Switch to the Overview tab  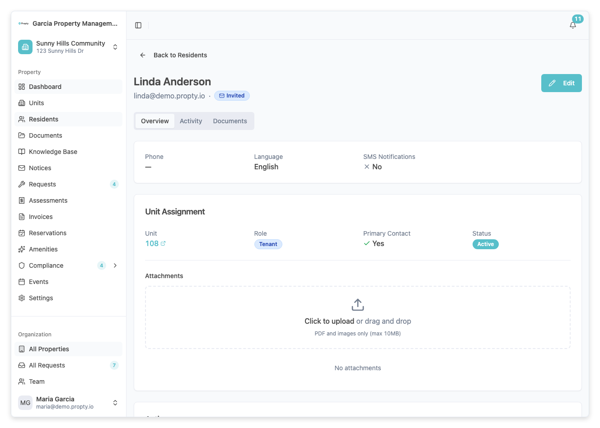[155, 121]
